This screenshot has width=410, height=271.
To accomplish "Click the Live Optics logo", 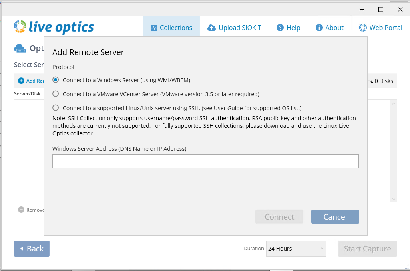I will [x=54, y=27].
